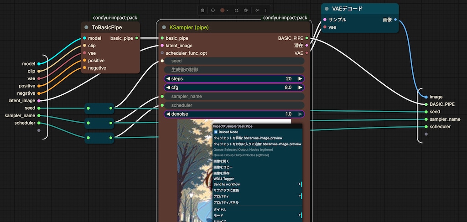
Task: Collapse the ToBasicPipe node via title dot
Action: pos(86,27)
